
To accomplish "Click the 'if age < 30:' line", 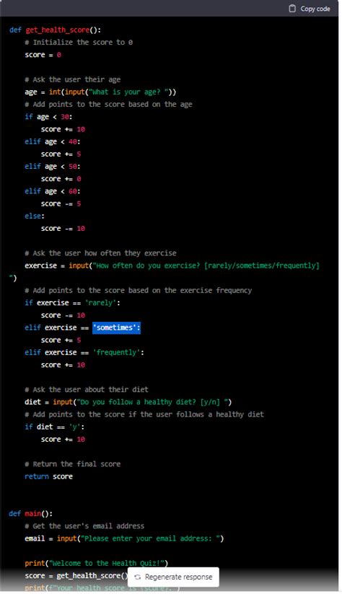I will point(48,117).
